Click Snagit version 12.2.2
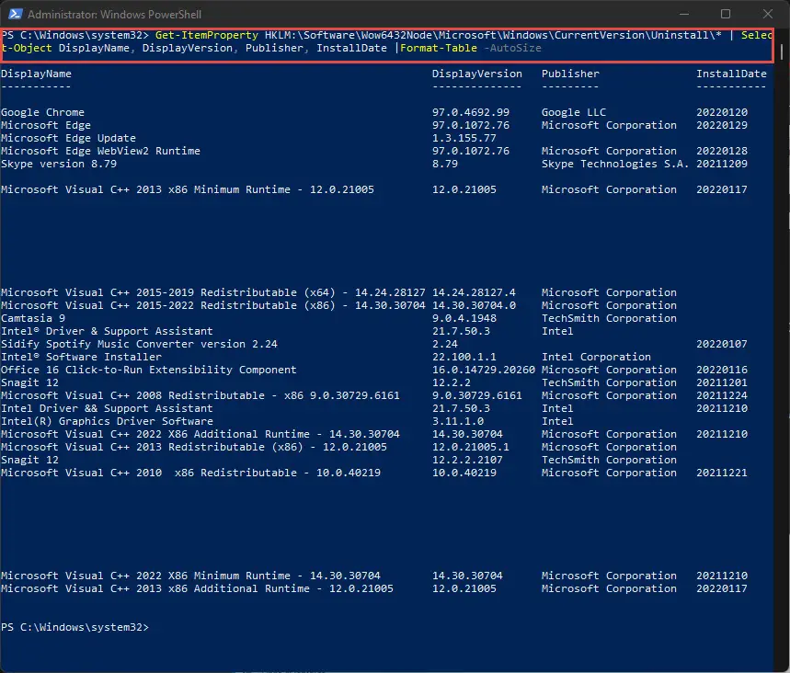 point(452,382)
